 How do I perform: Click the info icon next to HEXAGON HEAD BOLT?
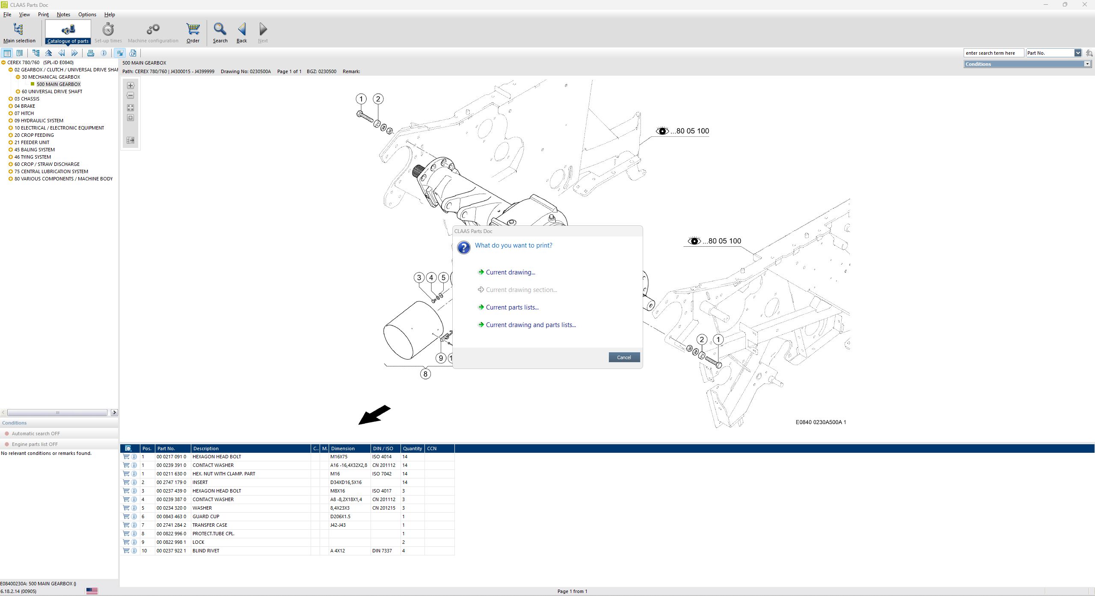(x=134, y=457)
